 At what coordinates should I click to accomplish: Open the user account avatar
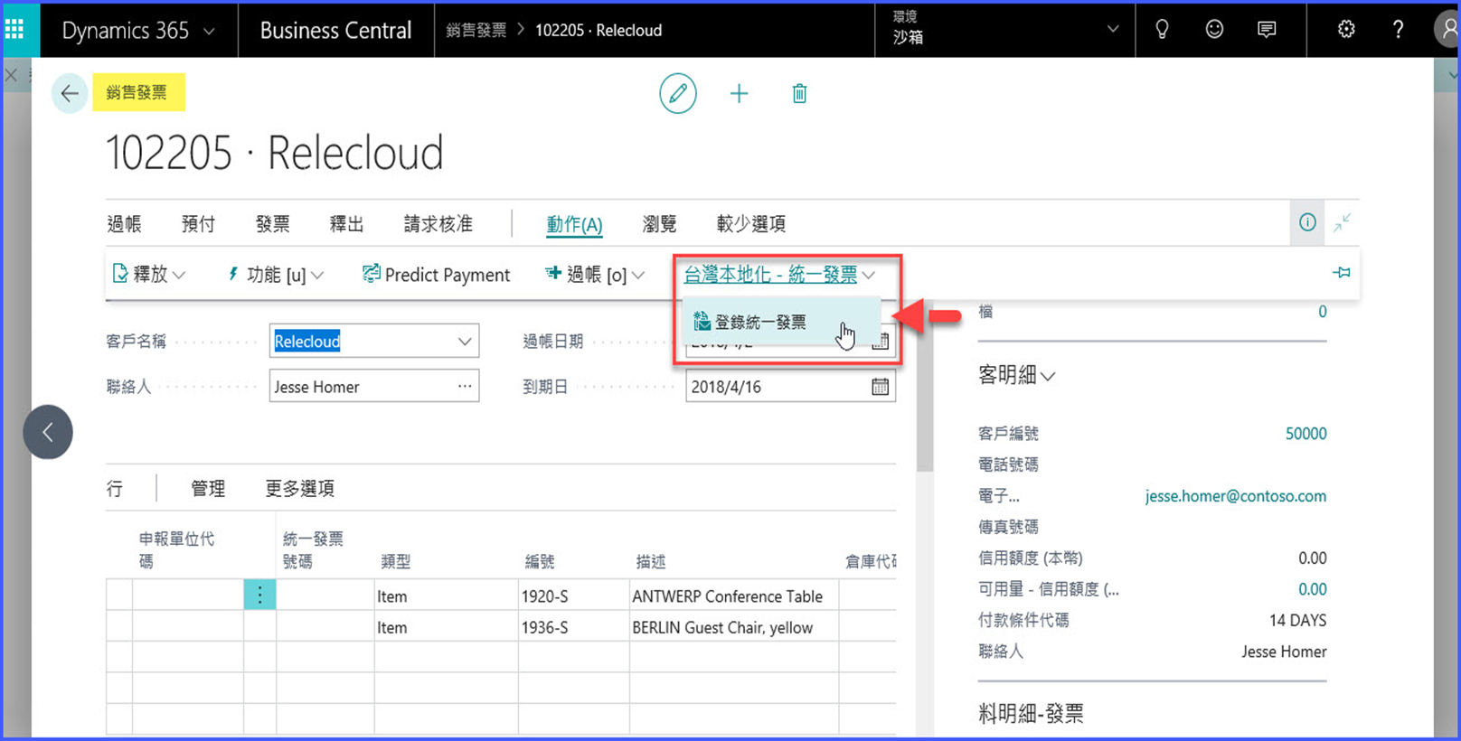coord(1448,30)
